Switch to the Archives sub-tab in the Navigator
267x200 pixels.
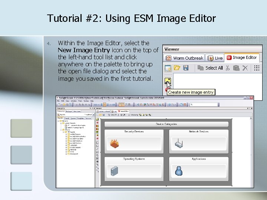(88, 119)
